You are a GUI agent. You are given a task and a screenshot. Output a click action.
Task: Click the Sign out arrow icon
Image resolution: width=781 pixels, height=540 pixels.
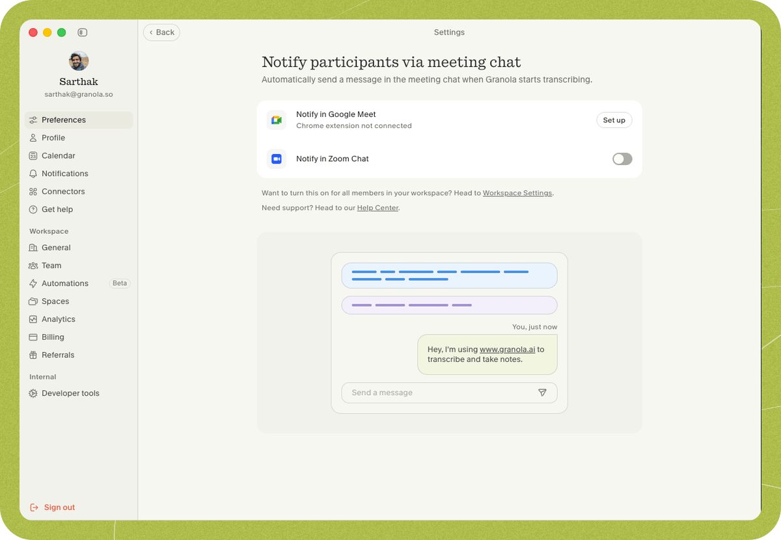click(34, 508)
